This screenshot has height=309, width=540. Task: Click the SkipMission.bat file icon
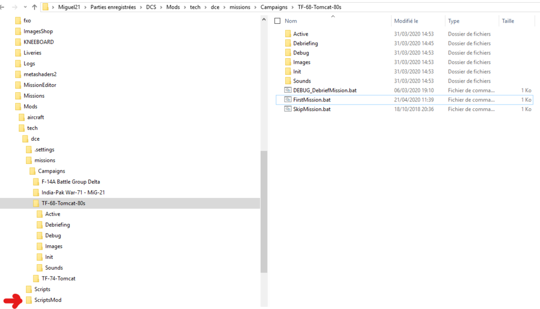pos(288,109)
